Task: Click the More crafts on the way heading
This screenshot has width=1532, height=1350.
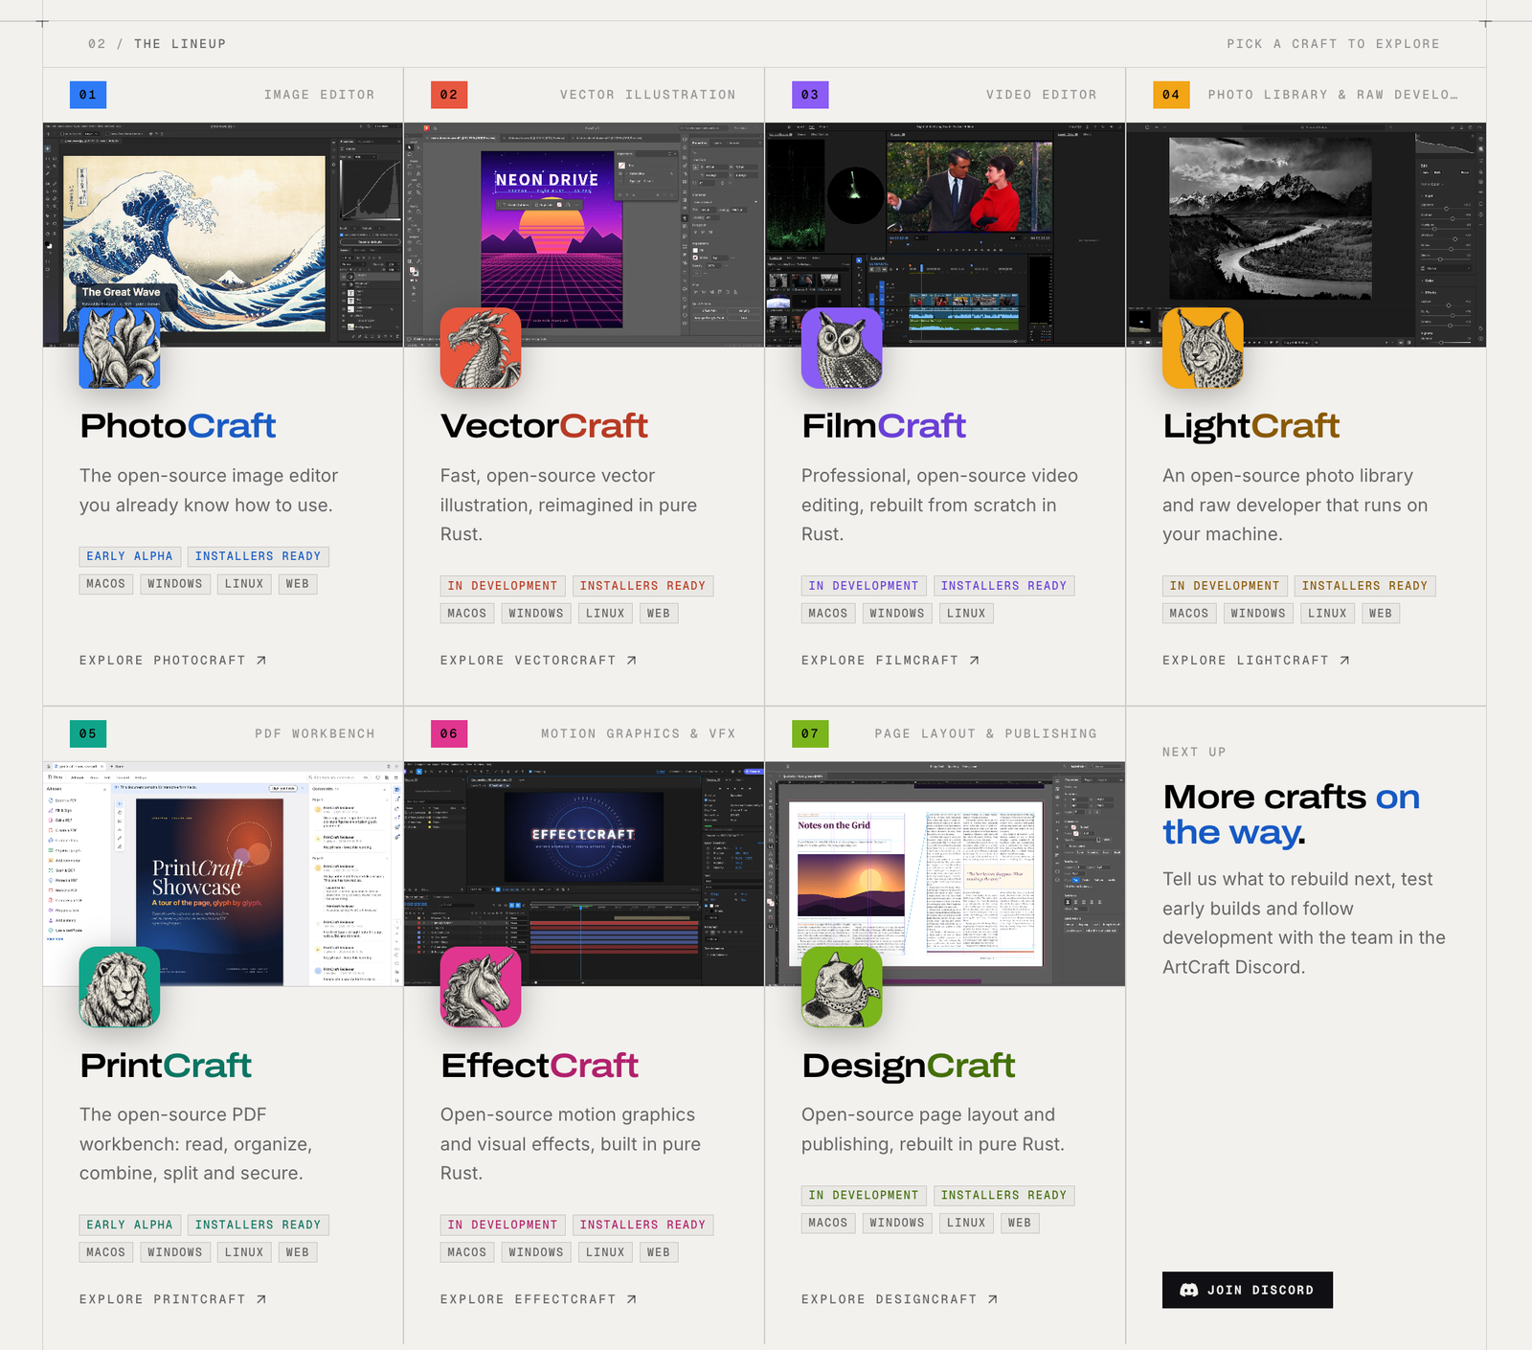Action: coord(1292,815)
